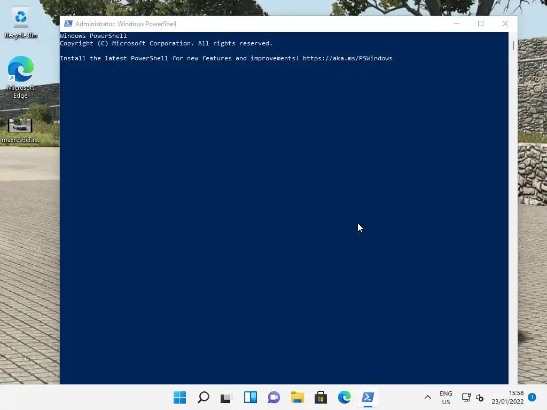Click the network status tray icon
547x410 pixels.
pos(466,397)
